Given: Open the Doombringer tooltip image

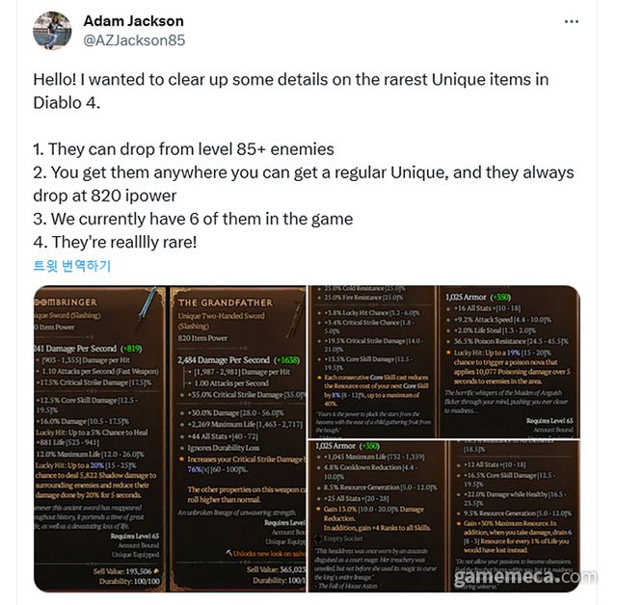Looking at the screenshot, I should 98,438.
